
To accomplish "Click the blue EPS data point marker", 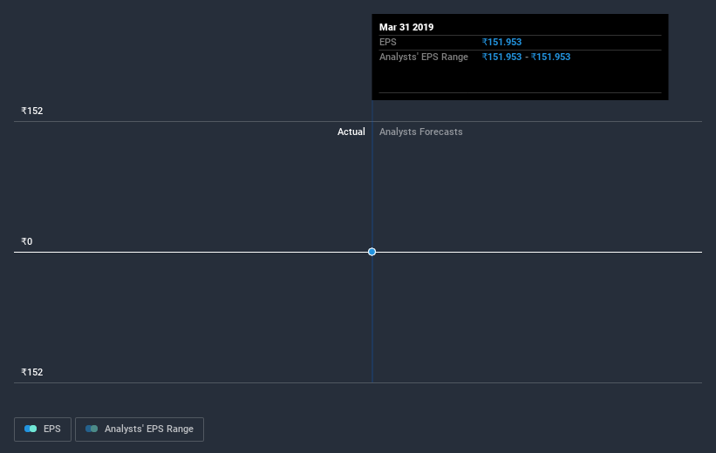I will (x=372, y=252).
